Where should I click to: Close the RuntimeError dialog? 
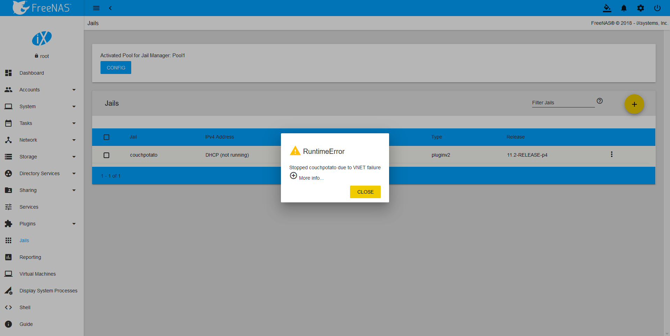365,192
